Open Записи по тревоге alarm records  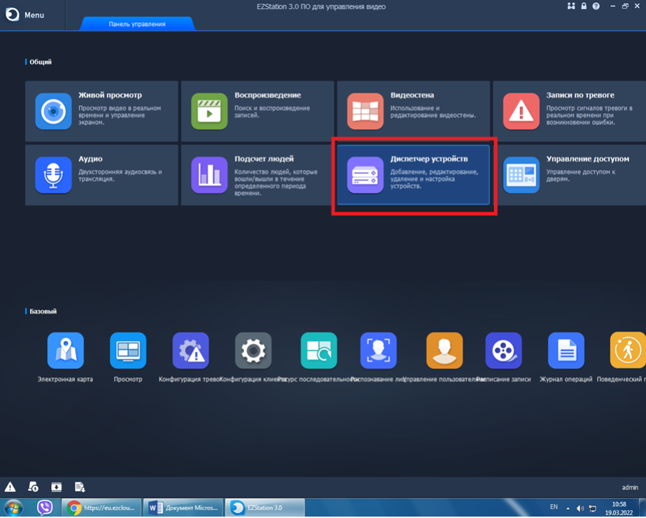(x=568, y=111)
